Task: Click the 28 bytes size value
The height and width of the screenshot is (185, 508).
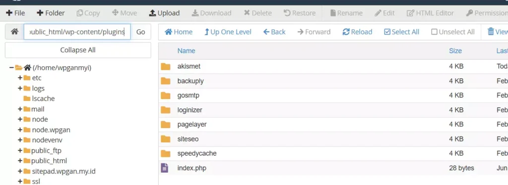Action: tap(461, 168)
